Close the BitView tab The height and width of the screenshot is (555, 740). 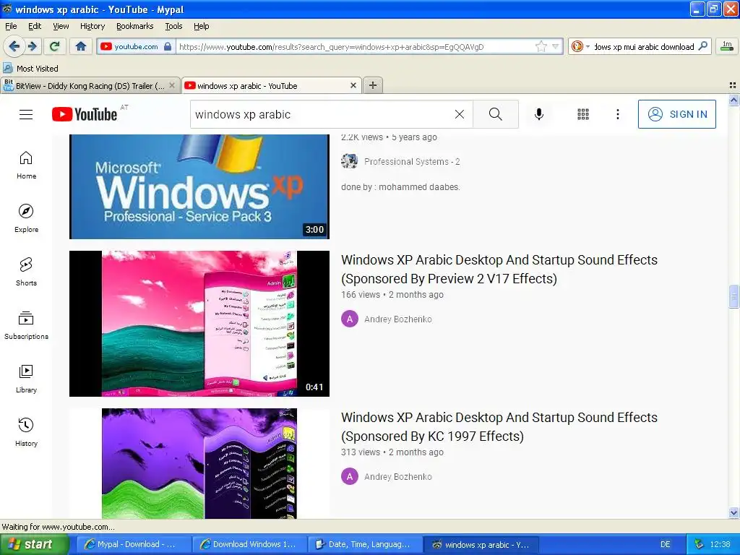point(172,85)
